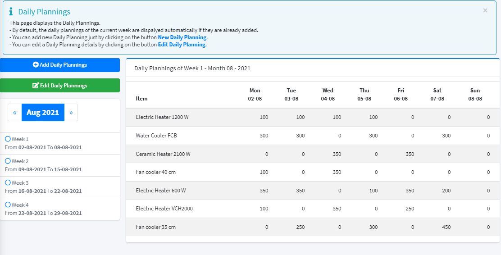The width and height of the screenshot is (501, 255).
Task: Select the Week 4 radio button
Action: pos(8,205)
